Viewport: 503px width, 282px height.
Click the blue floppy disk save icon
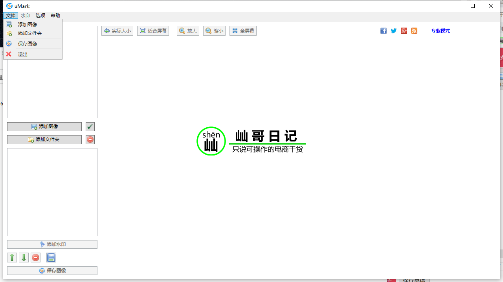coord(51,257)
